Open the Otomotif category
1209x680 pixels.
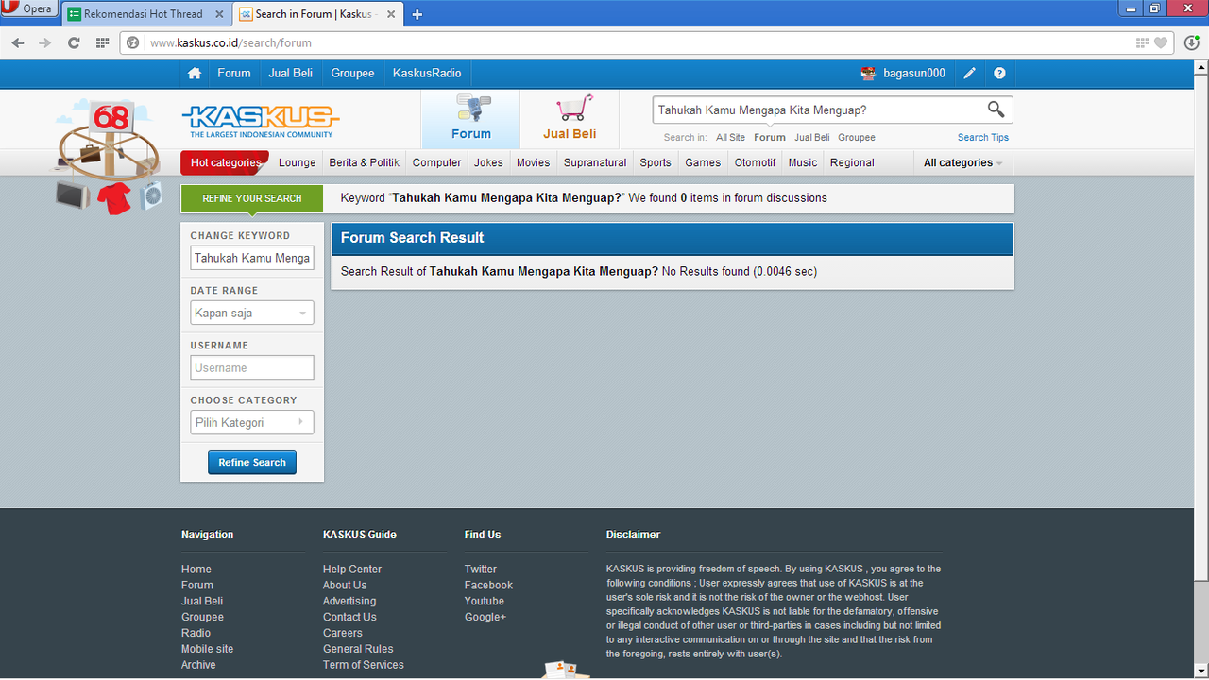click(x=755, y=162)
